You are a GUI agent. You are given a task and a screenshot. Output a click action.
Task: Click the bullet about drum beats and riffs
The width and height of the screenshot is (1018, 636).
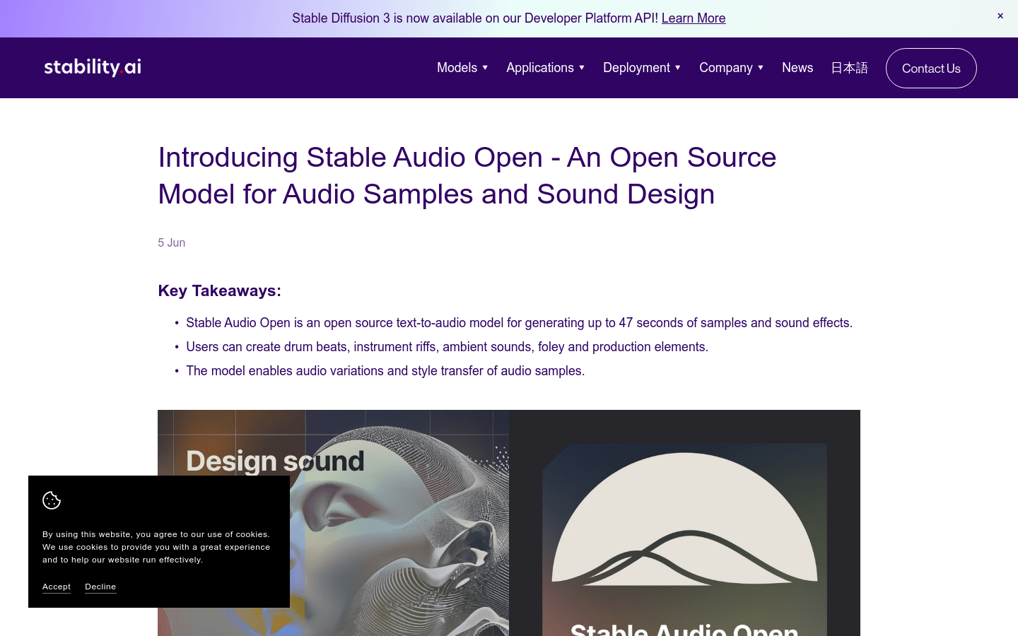pos(447,347)
